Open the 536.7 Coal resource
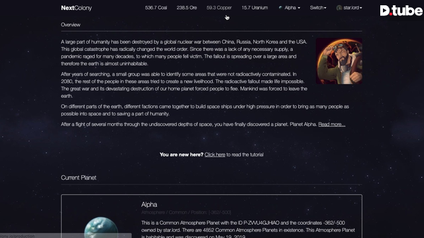 coord(156,7)
